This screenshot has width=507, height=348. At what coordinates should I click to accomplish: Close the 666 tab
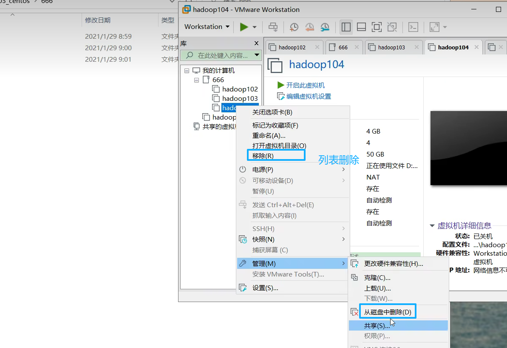[x=357, y=47]
